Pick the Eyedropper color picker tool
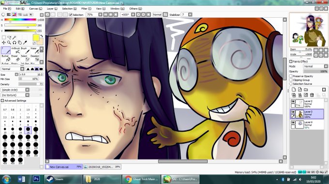Screen dimensions: 329x184 point(25,42)
